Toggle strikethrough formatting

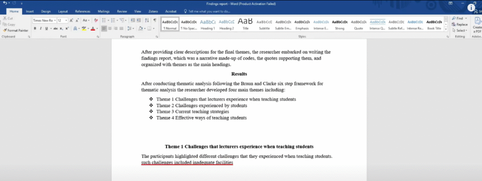coord(56,29)
